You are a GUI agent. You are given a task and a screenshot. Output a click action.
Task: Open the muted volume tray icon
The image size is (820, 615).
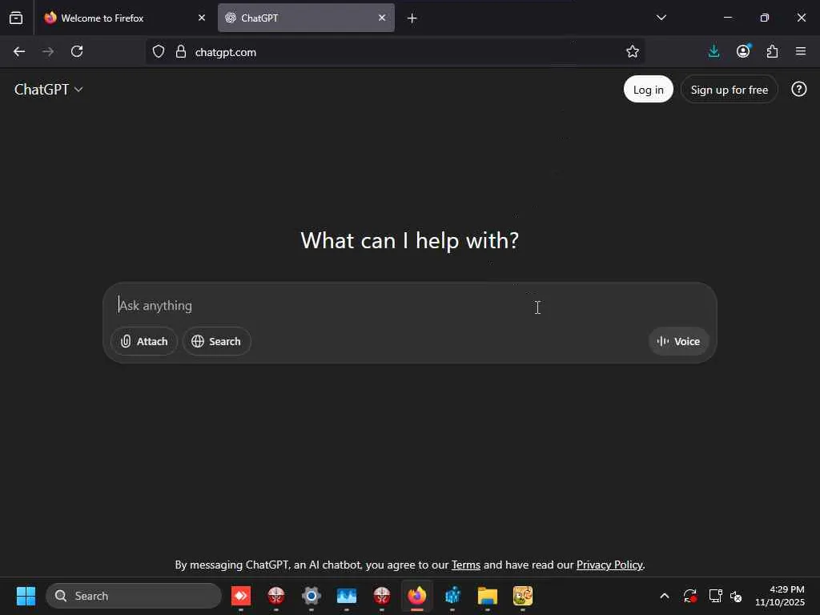pos(736,596)
